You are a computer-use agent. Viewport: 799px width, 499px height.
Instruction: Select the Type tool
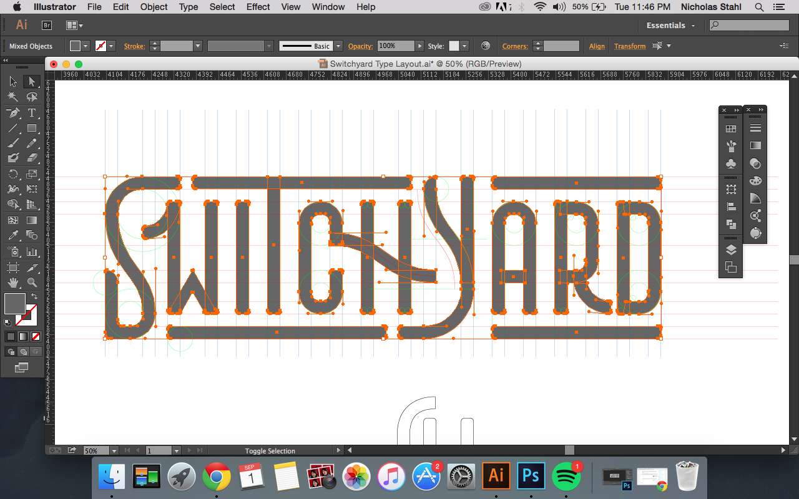(x=32, y=113)
